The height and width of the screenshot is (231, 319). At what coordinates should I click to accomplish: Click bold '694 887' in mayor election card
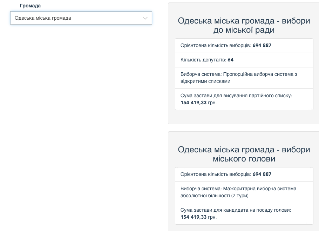pos(262,174)
